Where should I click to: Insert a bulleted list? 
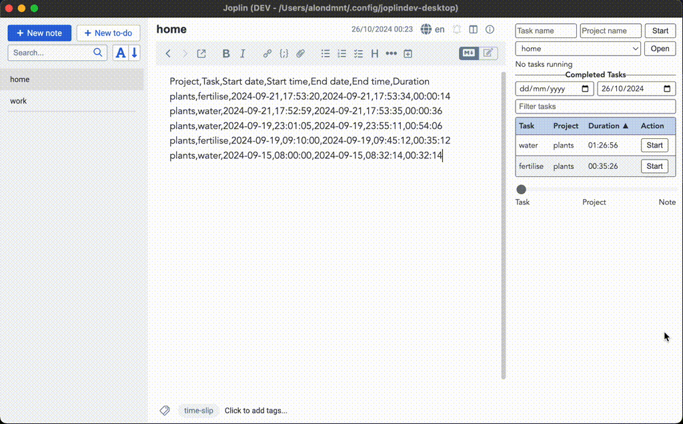tap(325, 53)
